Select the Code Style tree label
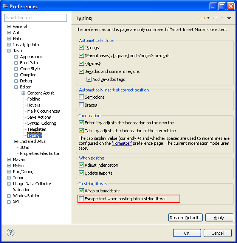This screenshot has height=243, width=237. click(x=30, y=69)
